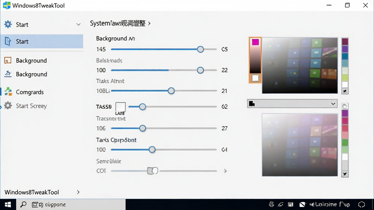
Task: Select the purple swatch in upper palette
Action: pos(345,49)
